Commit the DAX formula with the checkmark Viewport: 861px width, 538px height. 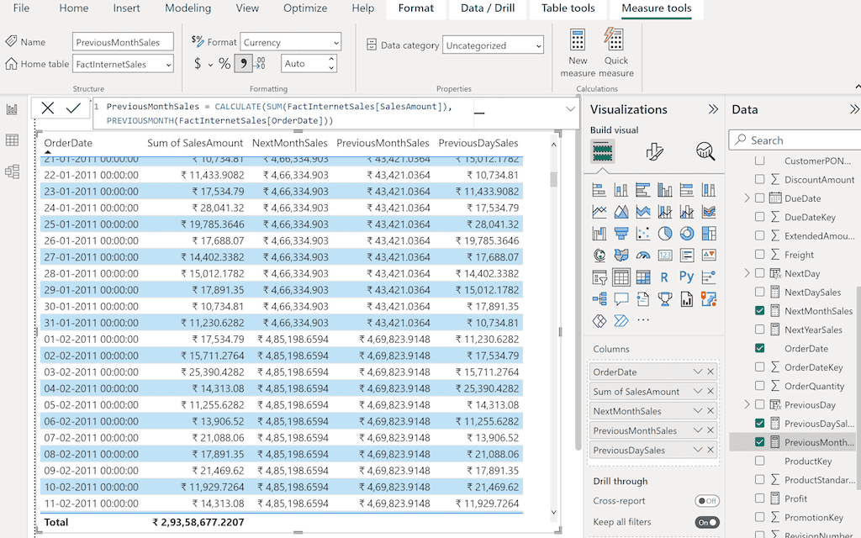71,108
